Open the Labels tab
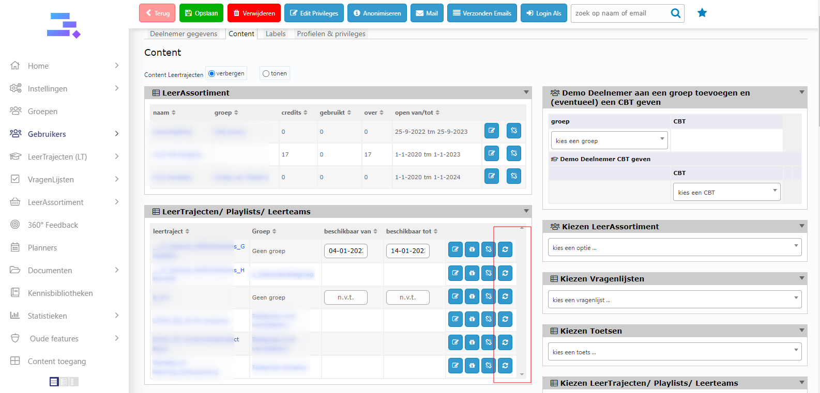 pyautogui.click(x=275, y=34)
